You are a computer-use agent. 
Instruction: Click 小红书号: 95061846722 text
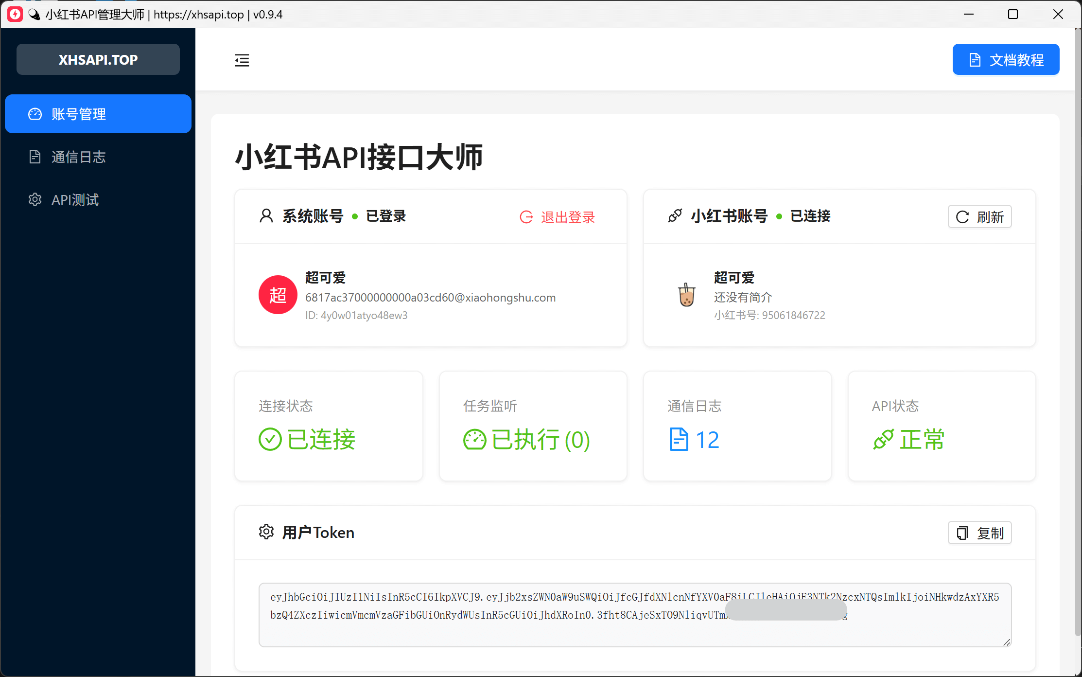(769, 315)
